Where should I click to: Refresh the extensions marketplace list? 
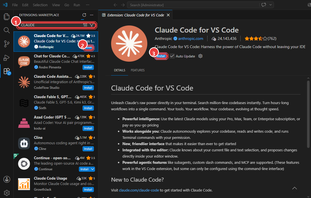(84, 15)
